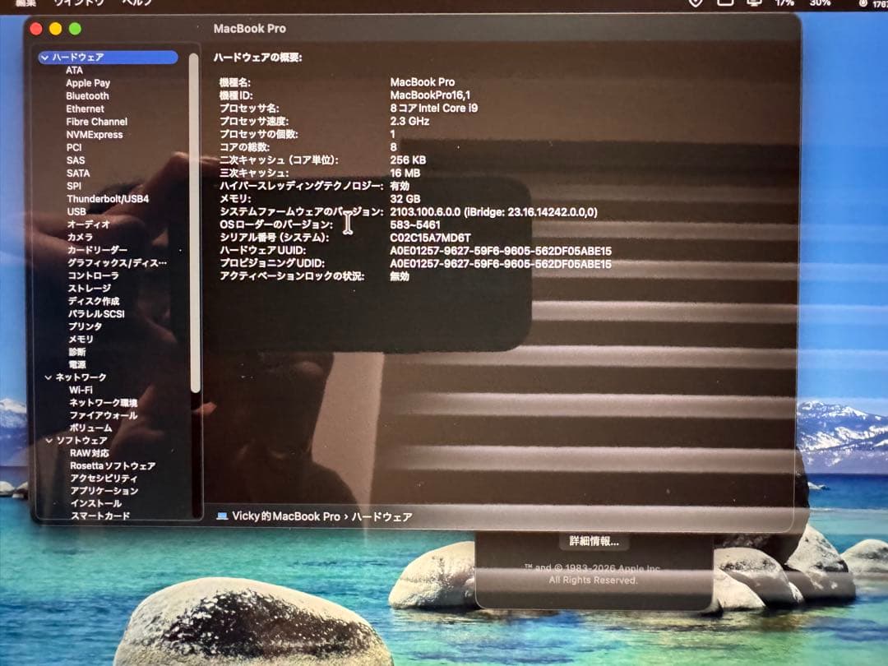
Task: Select Rosettaソフトウェア in the sidebar
Action: 113,466
